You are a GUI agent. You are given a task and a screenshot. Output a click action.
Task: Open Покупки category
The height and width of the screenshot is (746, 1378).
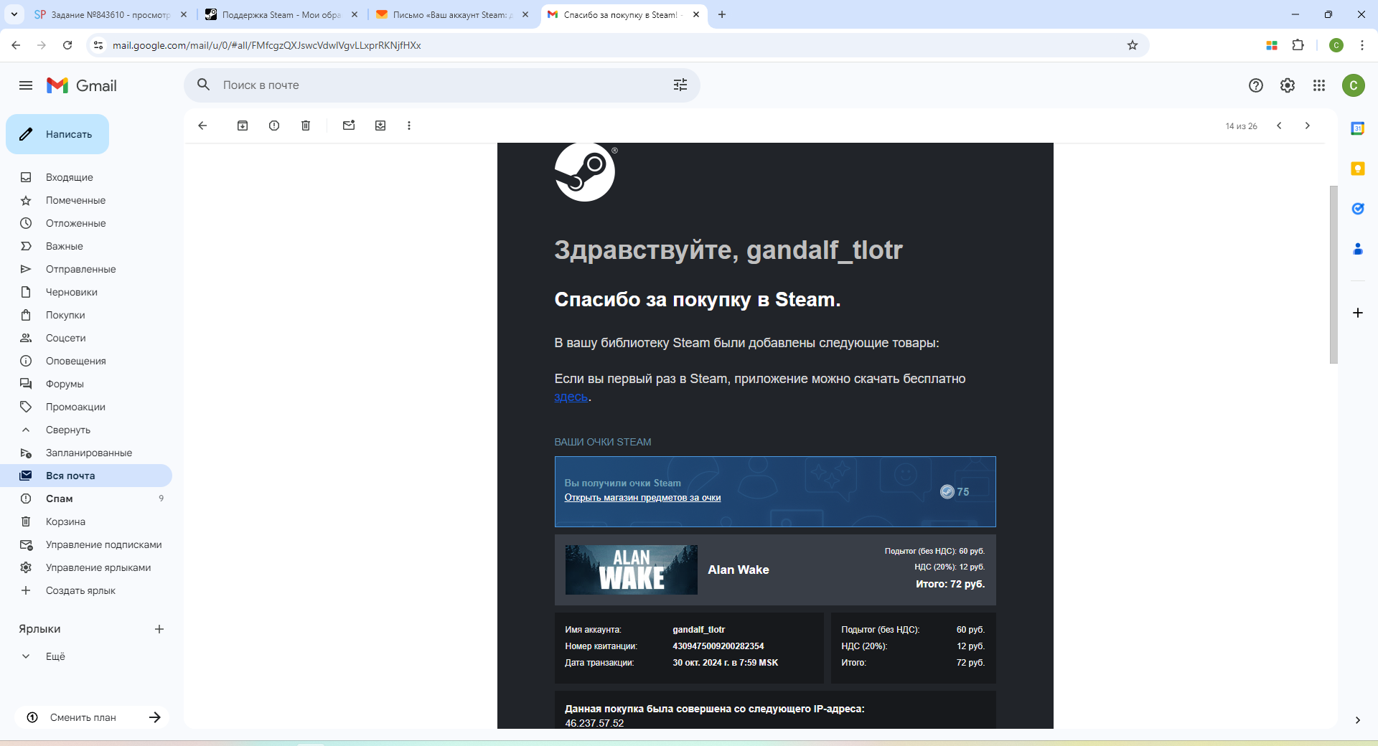pos(86,315)
